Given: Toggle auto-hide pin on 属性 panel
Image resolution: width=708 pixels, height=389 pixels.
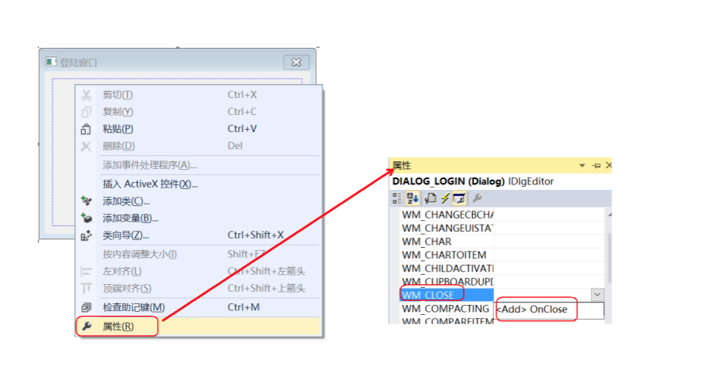Looking at the screenshot, I should (597, 165).
